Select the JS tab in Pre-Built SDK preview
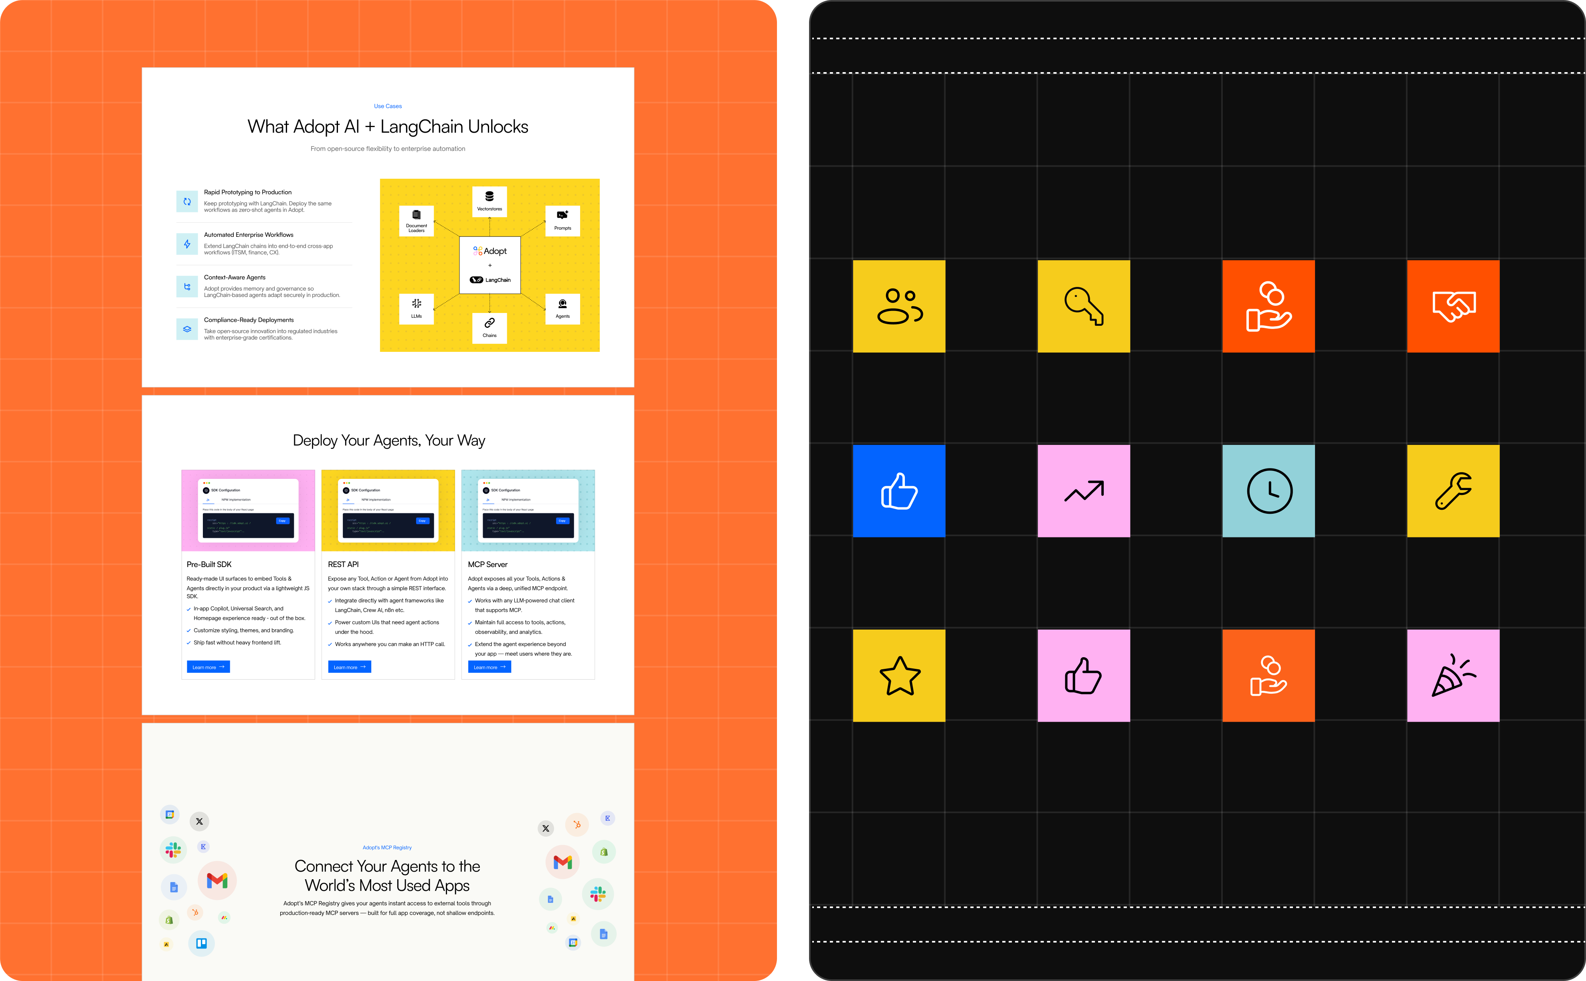 [x=208, y=500]
